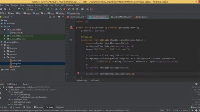The height and width of the screenshot is (112, 200).
Task: Click the Save All toolbar icon
Action: coord(1,9)
